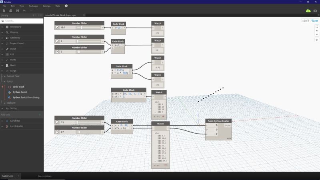Image resolution: width=320 pixels, height=180 pixels.
Task: Switch to geometry background preview view
Action: (306, 21)
